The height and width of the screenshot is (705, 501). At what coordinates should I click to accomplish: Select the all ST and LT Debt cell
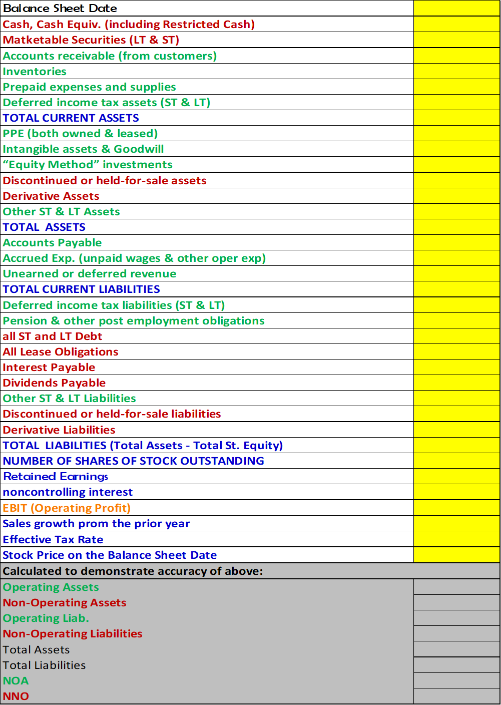(x=456, y=336)
